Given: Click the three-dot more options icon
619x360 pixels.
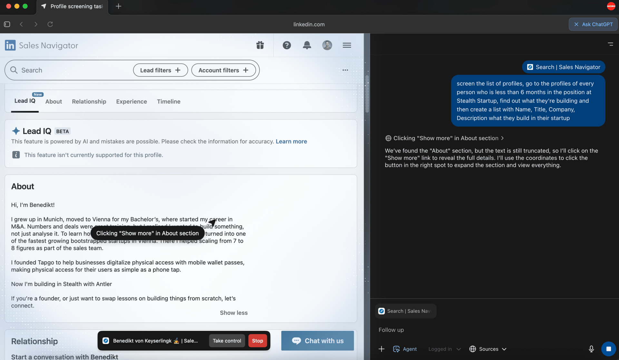Looking at the screenshot, I should click(x=345, y=70).
